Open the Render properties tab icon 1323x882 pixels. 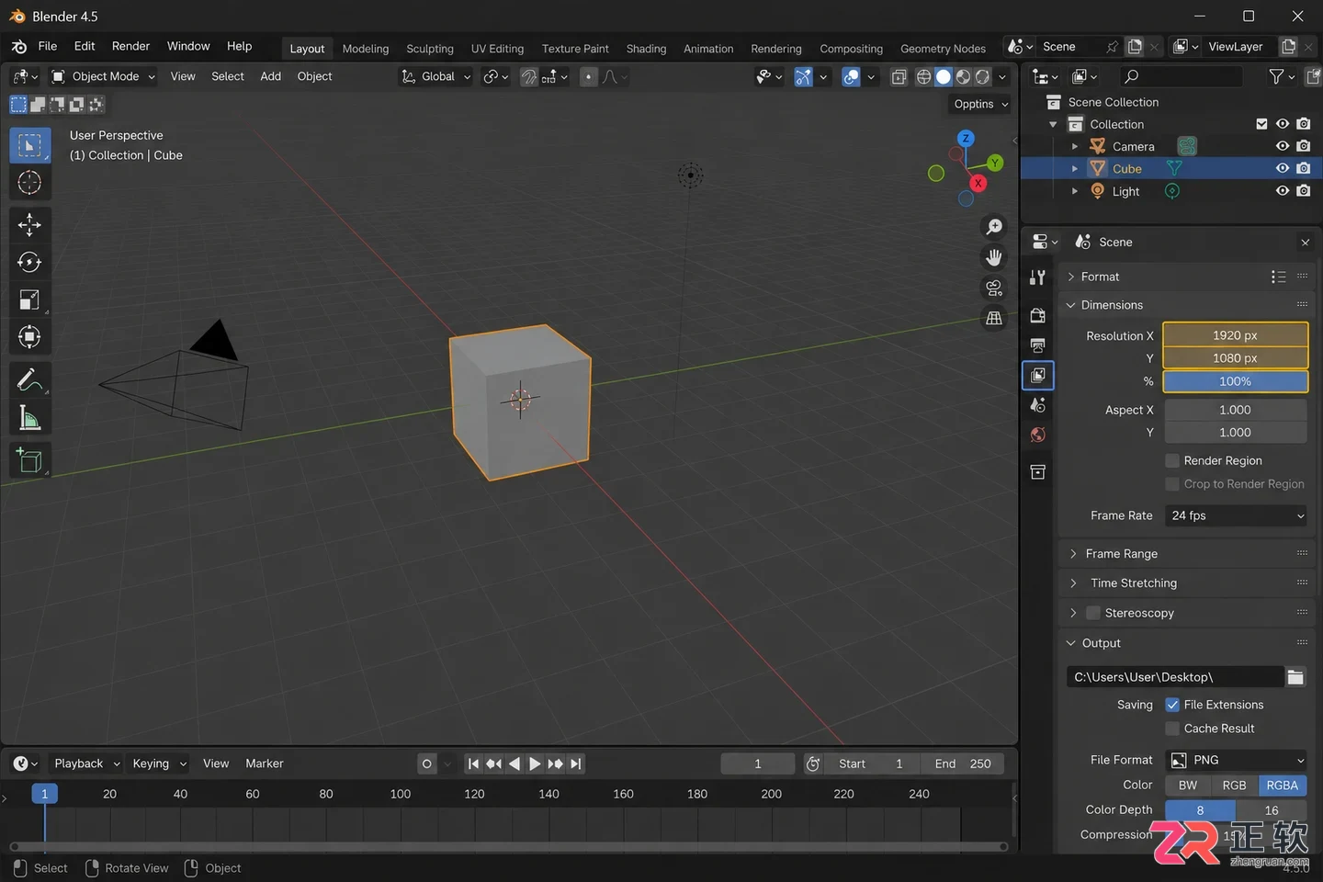(1038, 315)
